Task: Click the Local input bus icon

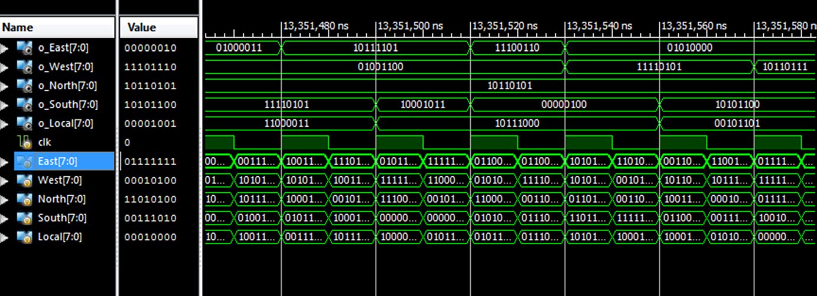Action: [x=24, y=236]
